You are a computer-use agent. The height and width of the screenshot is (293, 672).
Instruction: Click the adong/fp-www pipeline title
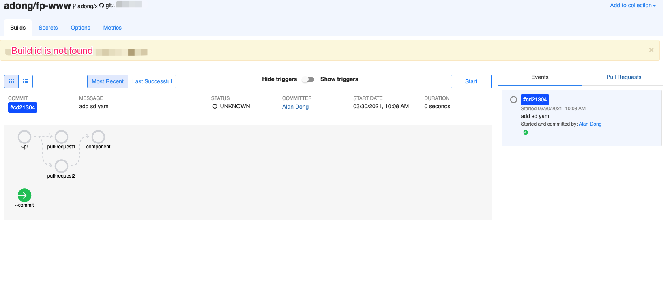37,6
